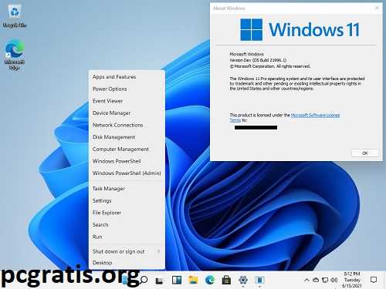Select Desktop in the context menu
Screen dimensions: 386x289
[127, 263]
